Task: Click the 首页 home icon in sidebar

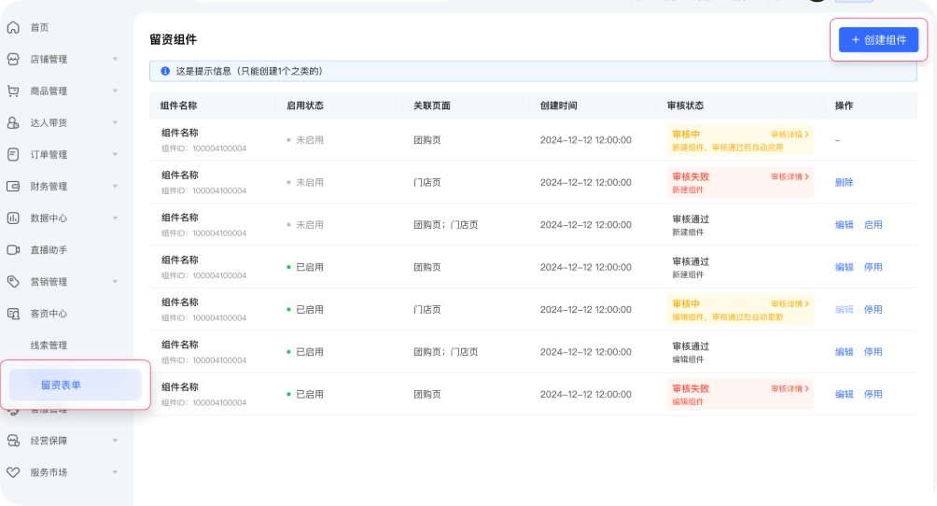Action: tap(13, 27)
